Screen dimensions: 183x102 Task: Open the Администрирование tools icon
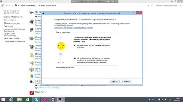pos(31,82)
